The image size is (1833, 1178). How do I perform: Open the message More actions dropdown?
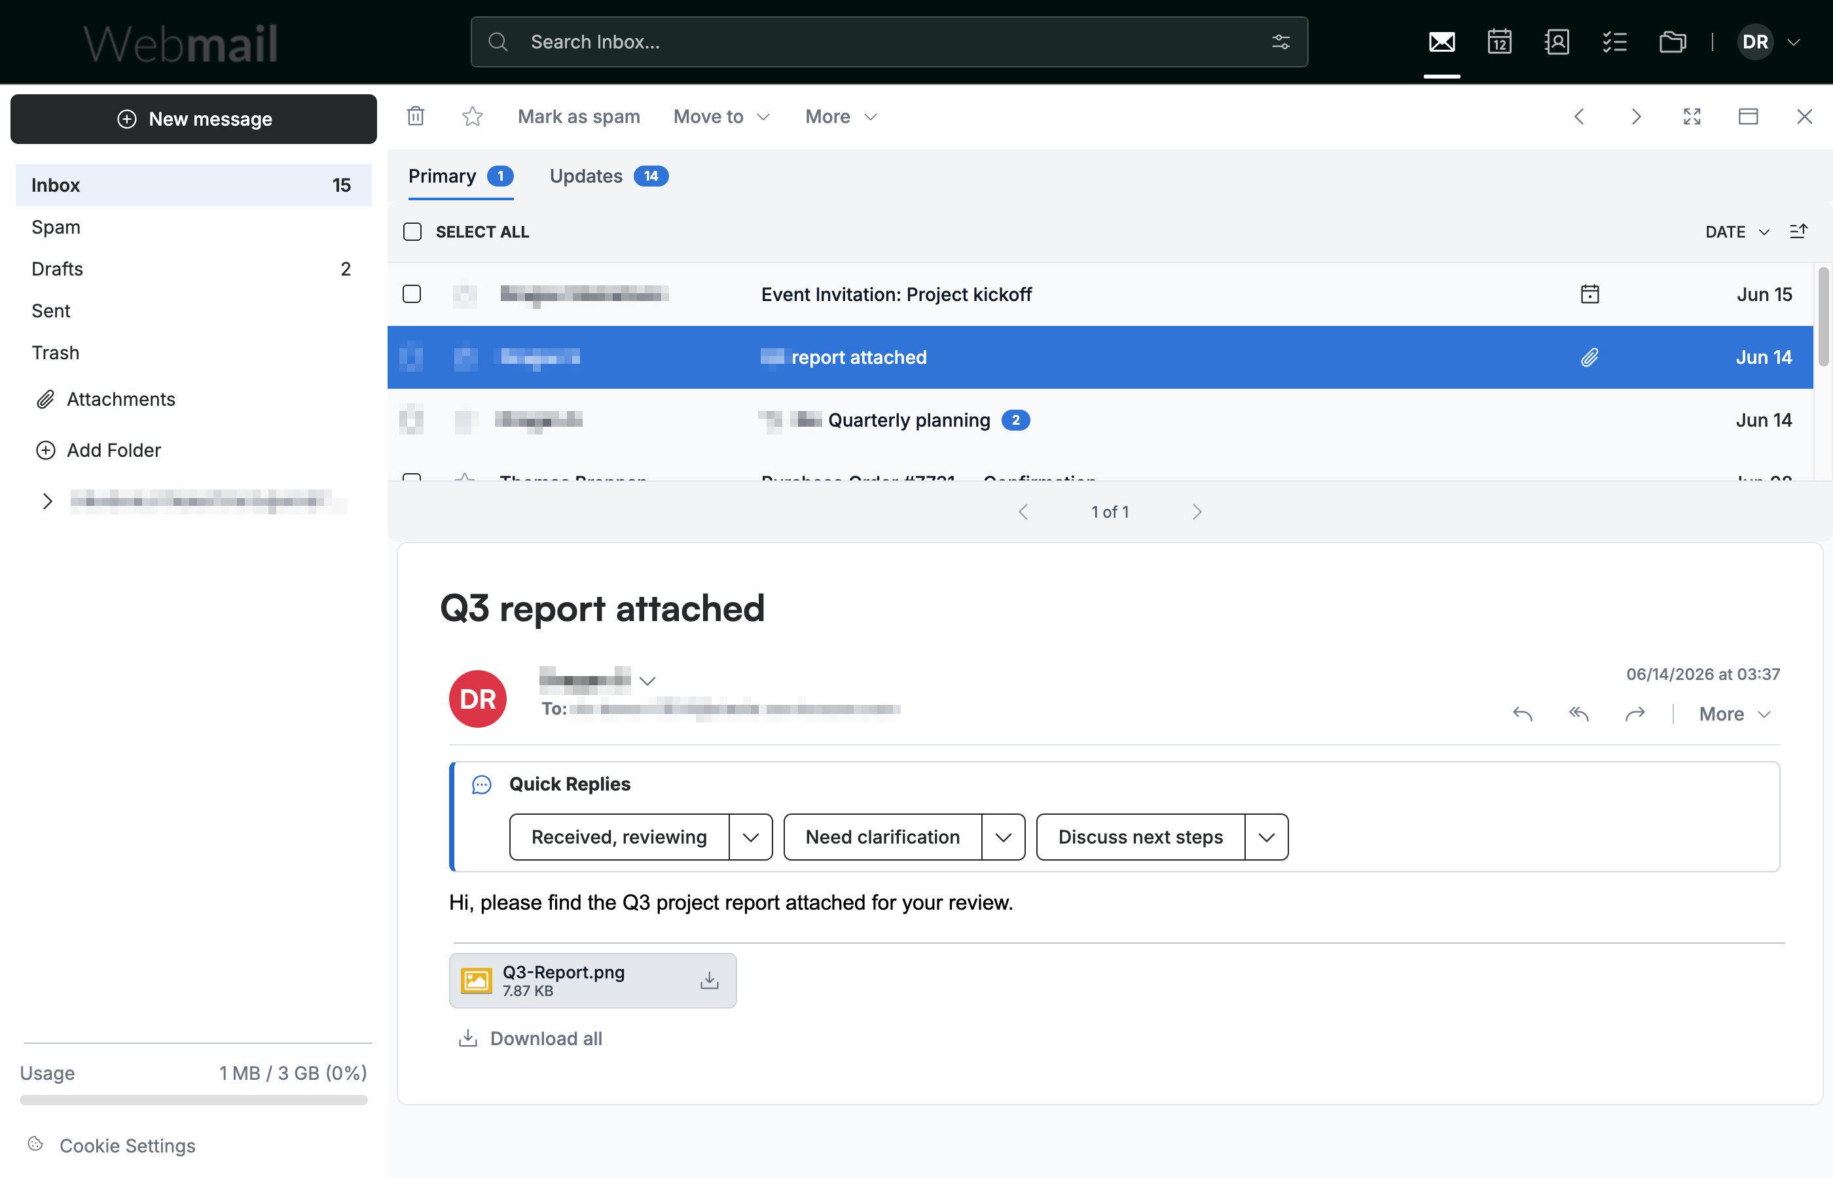pos(1735,714)
